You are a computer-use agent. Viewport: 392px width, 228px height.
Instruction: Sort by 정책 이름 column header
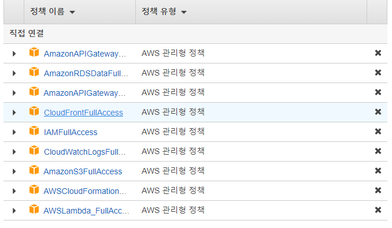(x=53, y=12)
